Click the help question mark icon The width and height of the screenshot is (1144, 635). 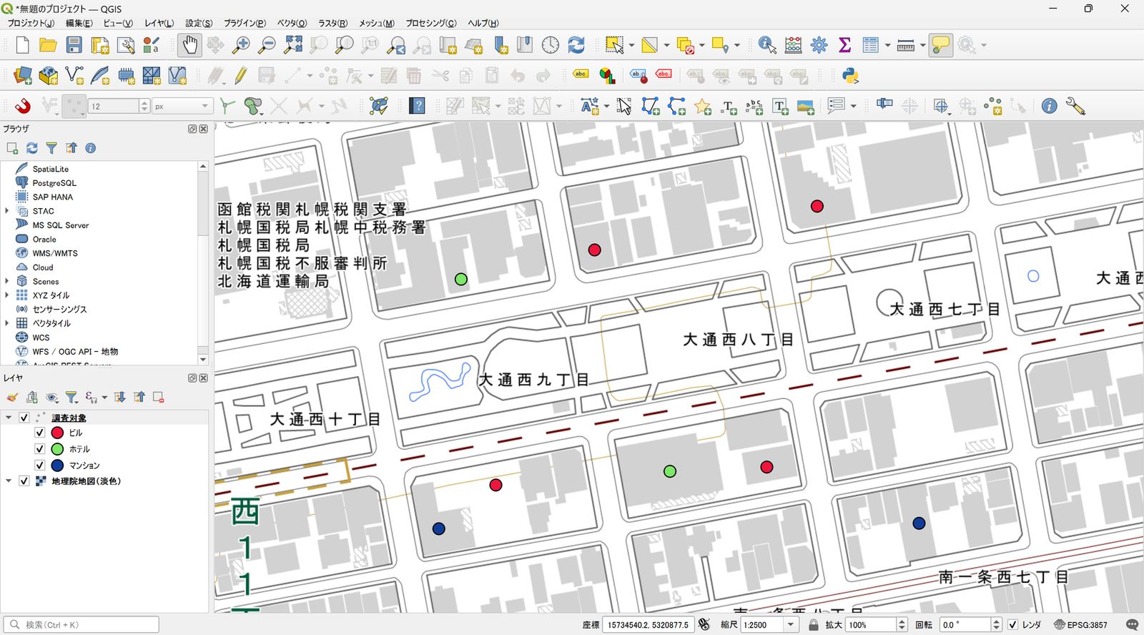[417, 107]
